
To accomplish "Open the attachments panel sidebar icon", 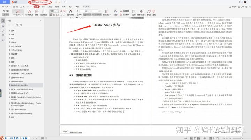I will pyautogui.click(x=3, y=35).
